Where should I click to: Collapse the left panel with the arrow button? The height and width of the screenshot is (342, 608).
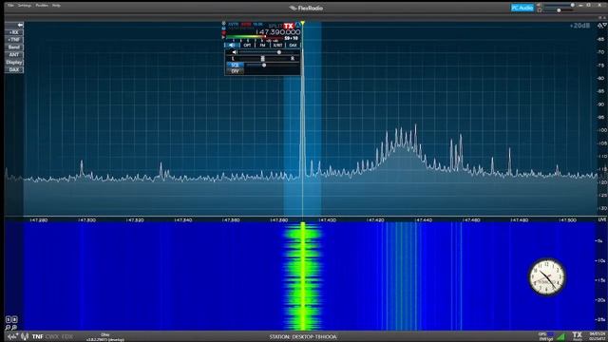coord(14,25)
